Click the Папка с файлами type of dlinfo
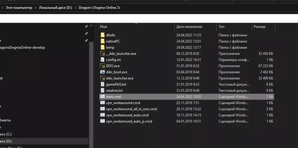298x148 pixels. coord(233,35)
